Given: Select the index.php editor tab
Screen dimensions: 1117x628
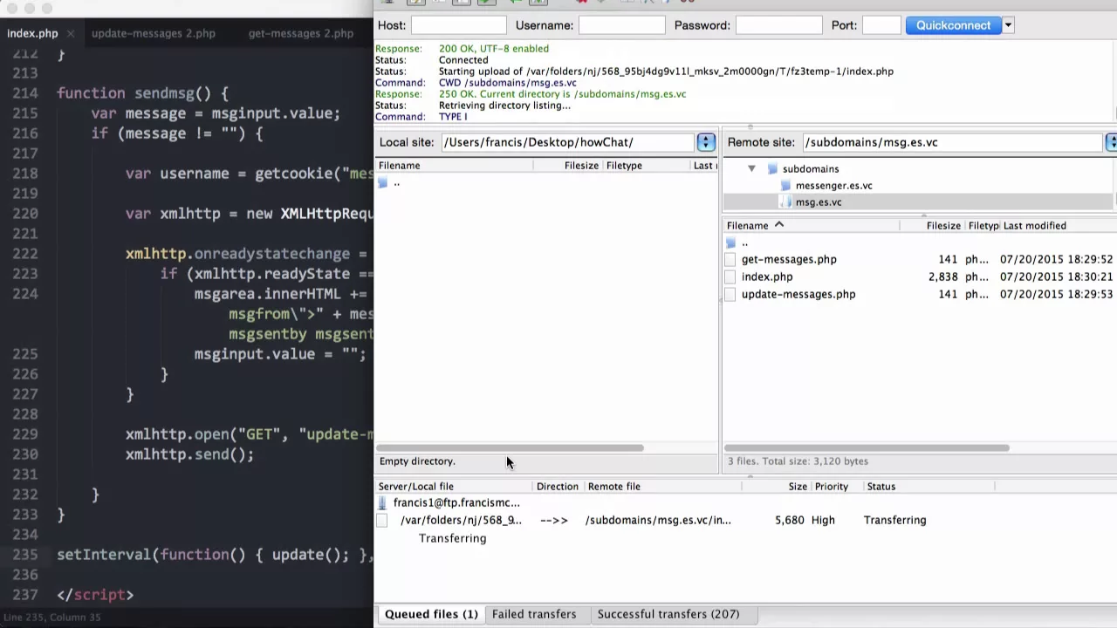Looking at the screenshot, I should [32, 33].
